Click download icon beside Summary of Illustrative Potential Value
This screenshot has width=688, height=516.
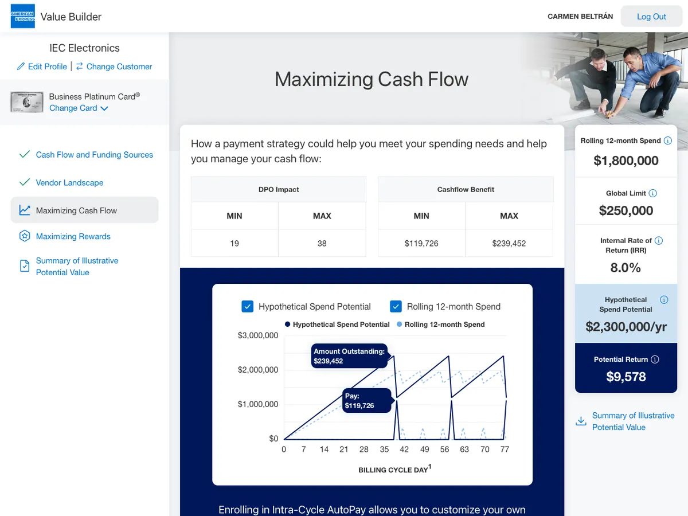581,421
